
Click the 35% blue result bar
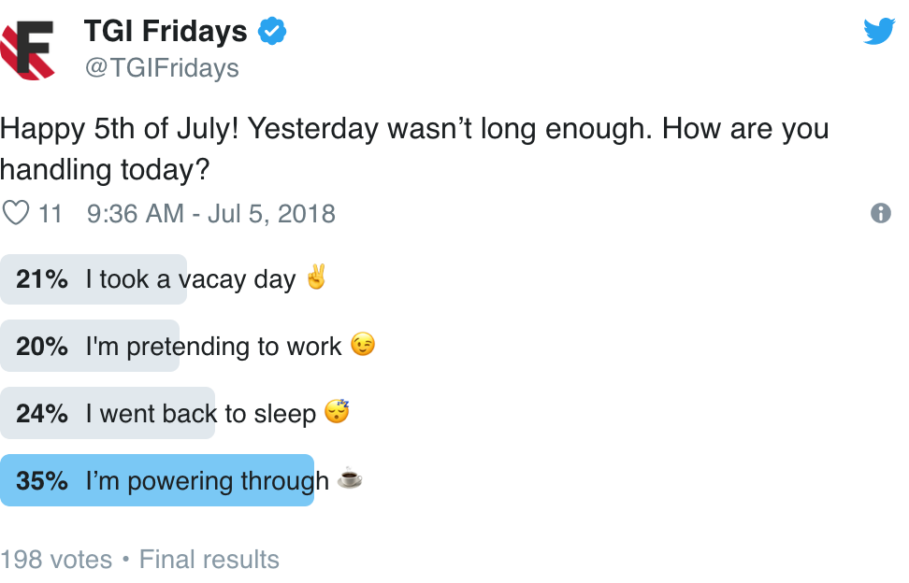click(x=157, y=480)
